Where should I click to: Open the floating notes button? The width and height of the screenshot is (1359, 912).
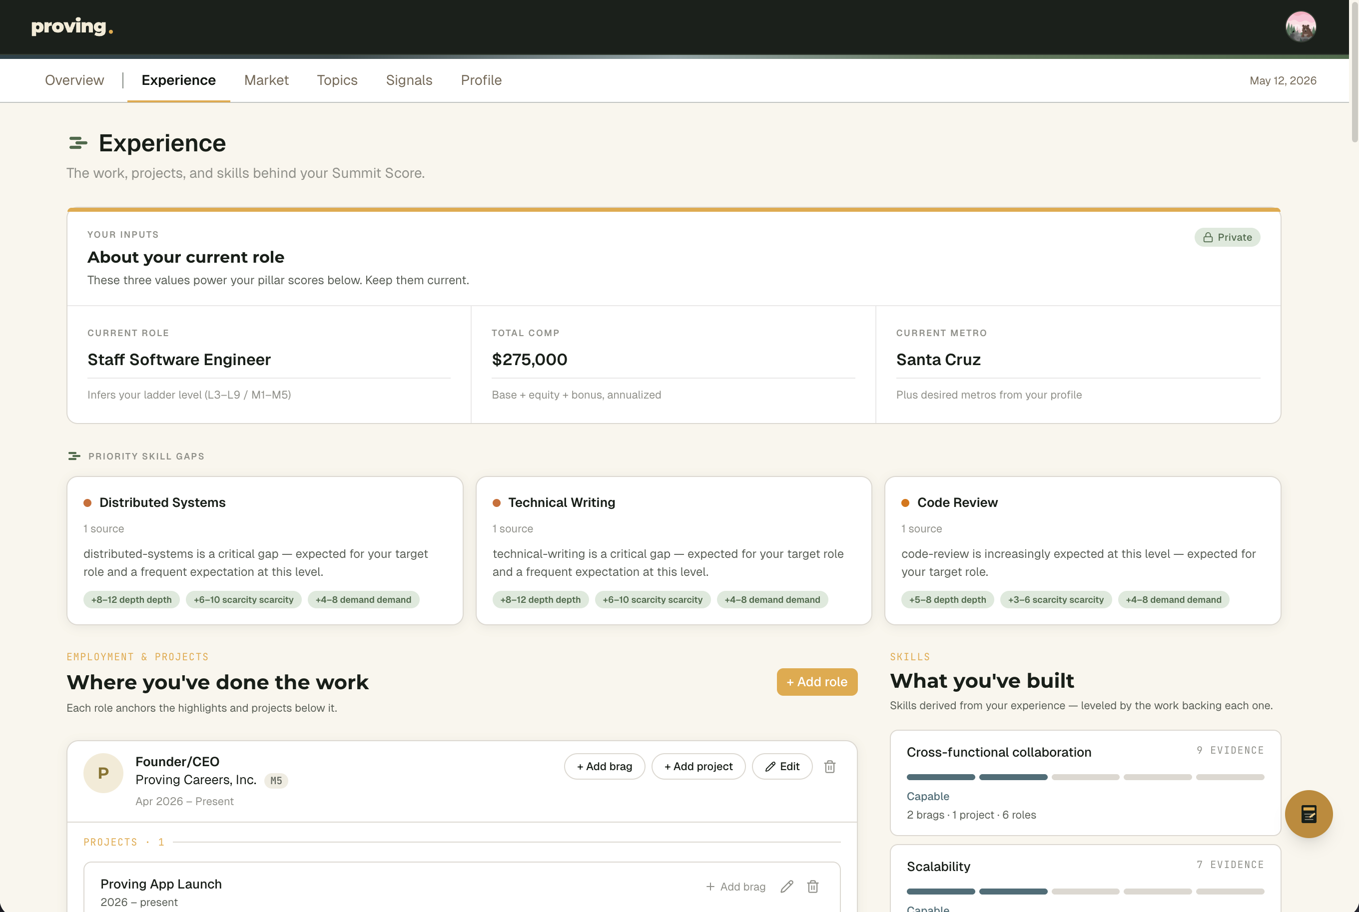pyautogui.click(x=1309, y=814)
